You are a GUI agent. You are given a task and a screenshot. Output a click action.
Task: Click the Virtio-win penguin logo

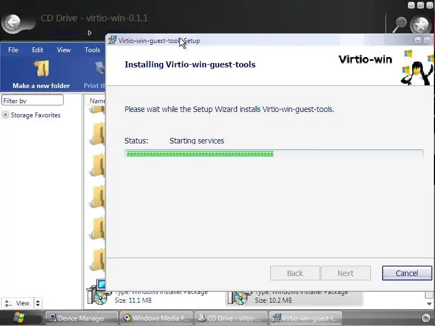click(x=418, y=68)
